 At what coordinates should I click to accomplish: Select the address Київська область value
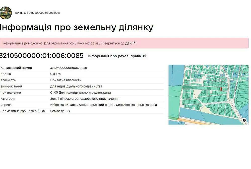[104, 105]
